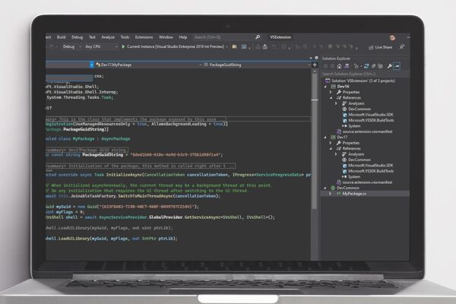Viewport: 456px width, 304px height.
Task: Select DevCommon reference under Dev17
Action: pos(359,160)
